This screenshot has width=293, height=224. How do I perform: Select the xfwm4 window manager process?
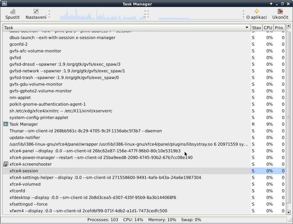pyautogui.click(x=88, y=211)
